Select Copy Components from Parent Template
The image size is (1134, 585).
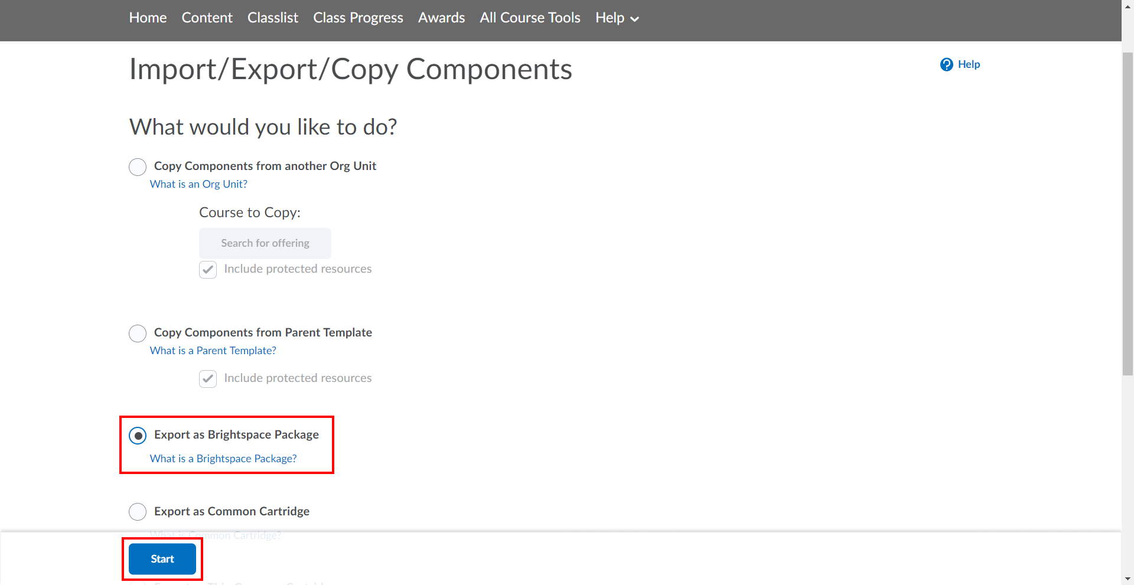[x=138, y=334]
